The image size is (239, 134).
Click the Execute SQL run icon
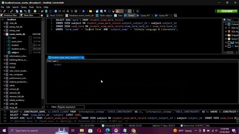coord(84,11)
